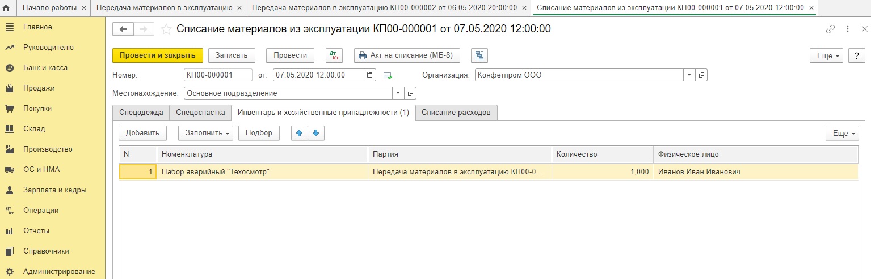Click the Провести и закрыть button
Image resolution: width=871 pixels, height=279 pixels.
(158, 55)
